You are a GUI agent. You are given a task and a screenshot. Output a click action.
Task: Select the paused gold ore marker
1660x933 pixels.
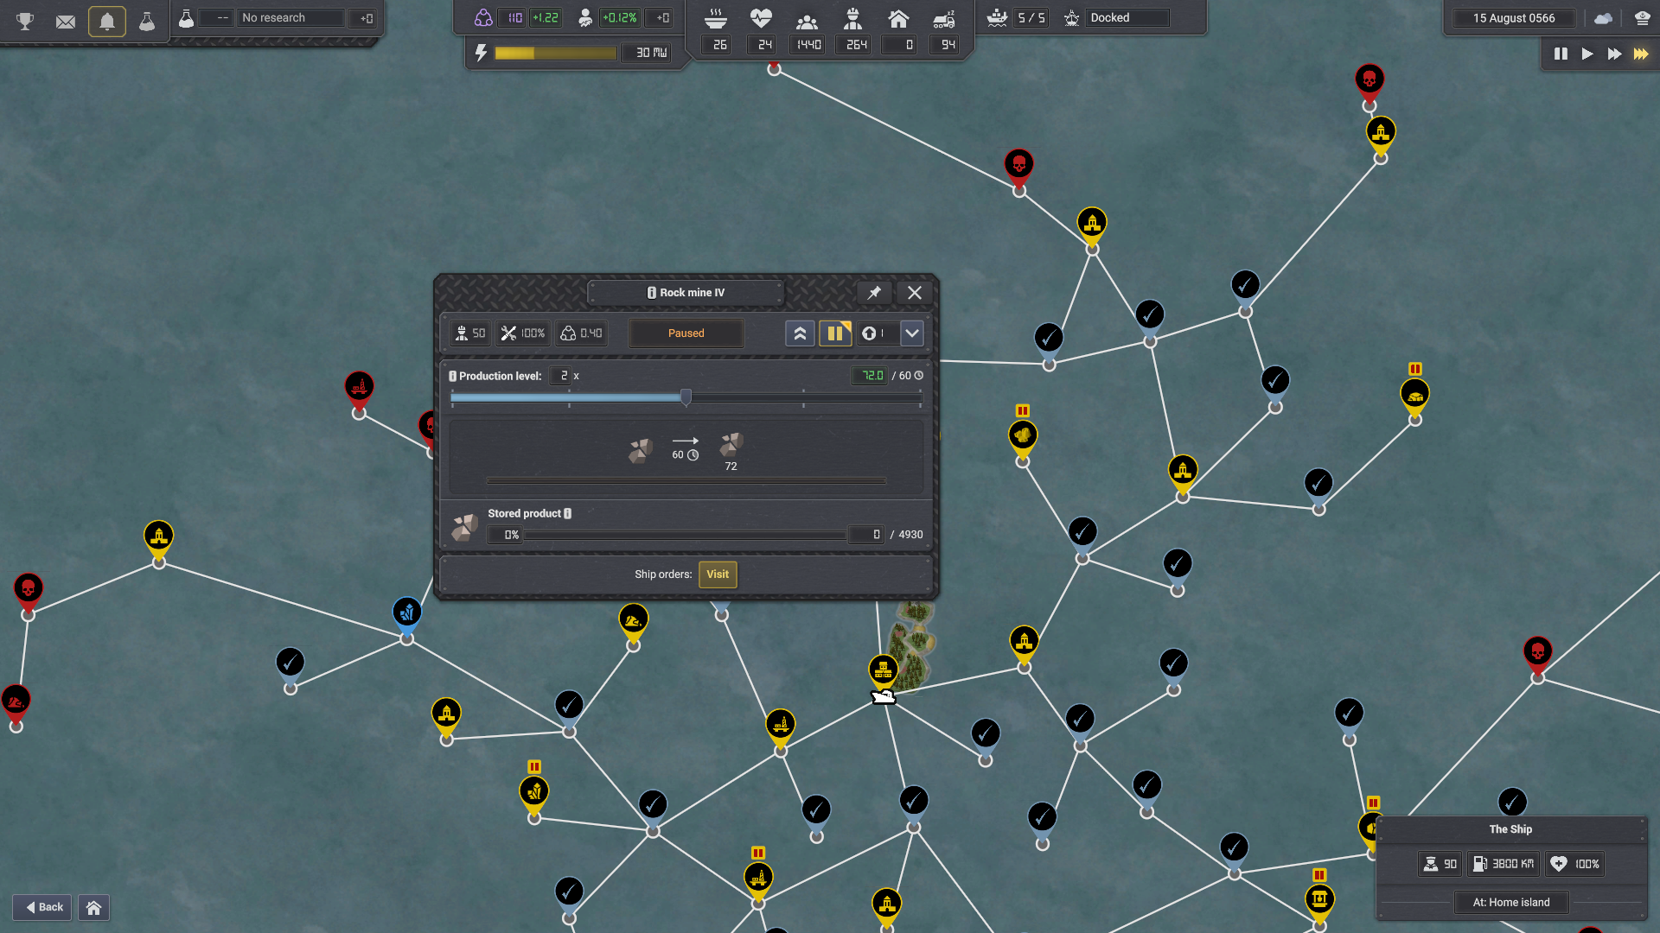(x=1023, y=435)
